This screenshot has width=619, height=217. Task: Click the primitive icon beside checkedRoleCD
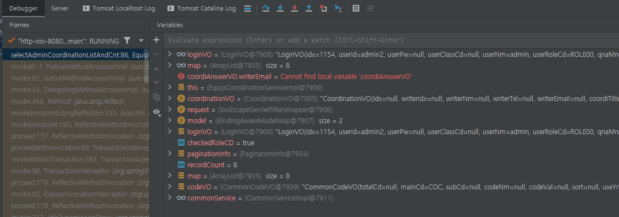[x=181, y=142]
